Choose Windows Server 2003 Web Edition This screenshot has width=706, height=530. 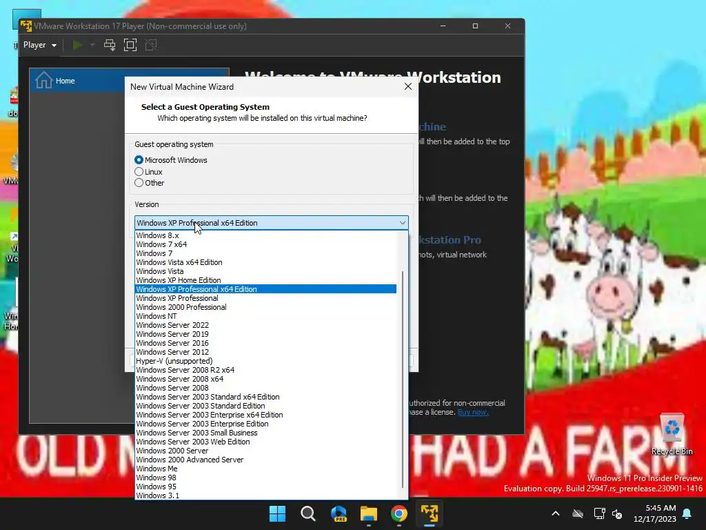click(265, 442)
